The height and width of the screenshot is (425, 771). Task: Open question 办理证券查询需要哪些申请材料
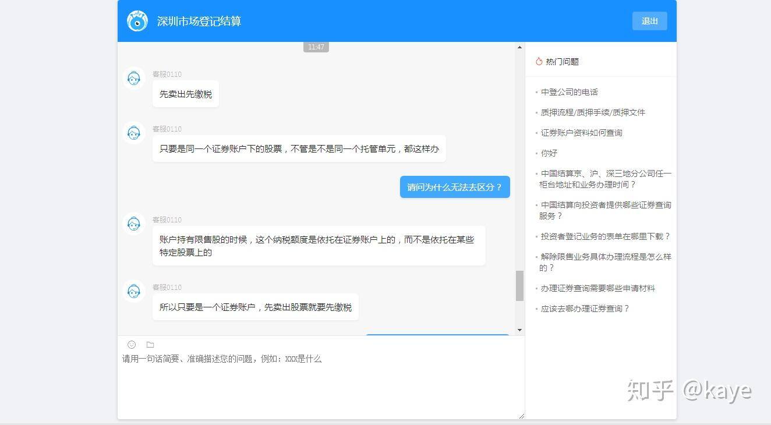597,288
